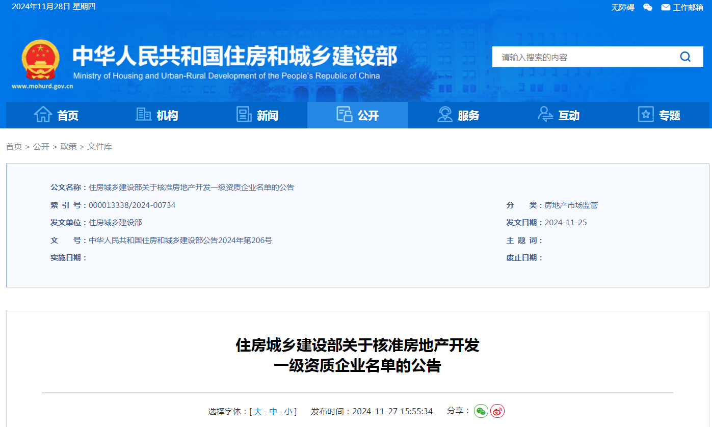Open 工作邮箱 via the envelope icon
This screenshot has height=427, width=712.
(665, 7)
